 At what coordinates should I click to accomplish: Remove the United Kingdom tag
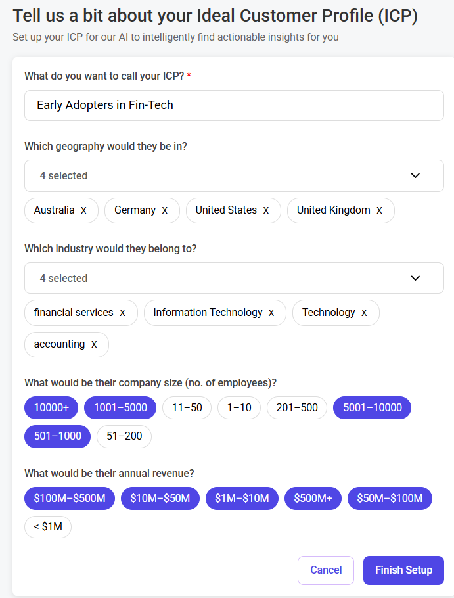click(379, 210)
